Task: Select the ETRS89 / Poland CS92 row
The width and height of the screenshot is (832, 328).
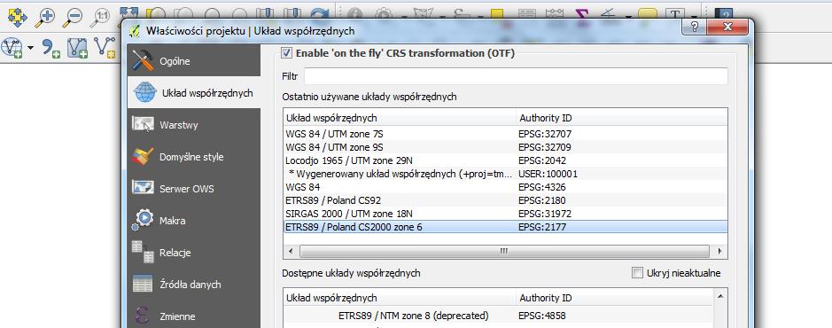Action: (x=505, y=200)
